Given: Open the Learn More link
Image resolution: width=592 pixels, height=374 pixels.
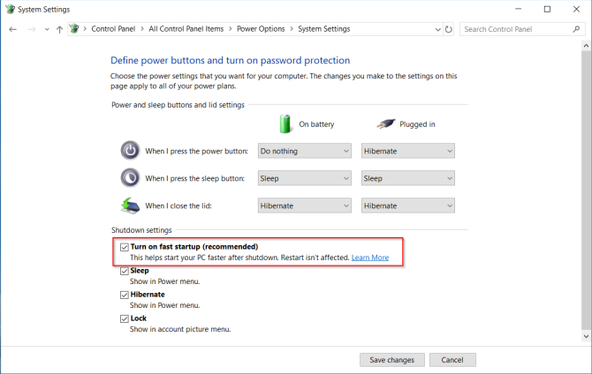Looking at the screenshot, I should pos(370,258).
